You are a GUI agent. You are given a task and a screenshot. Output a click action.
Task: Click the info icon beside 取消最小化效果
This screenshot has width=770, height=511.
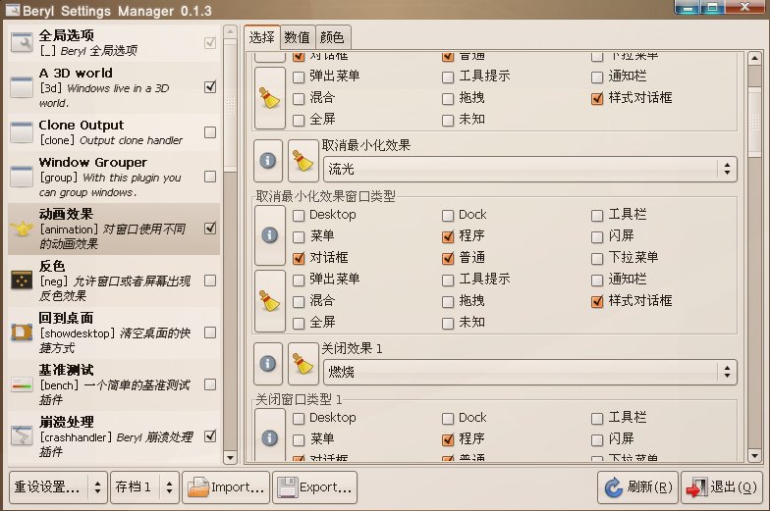tap(267, 161)
